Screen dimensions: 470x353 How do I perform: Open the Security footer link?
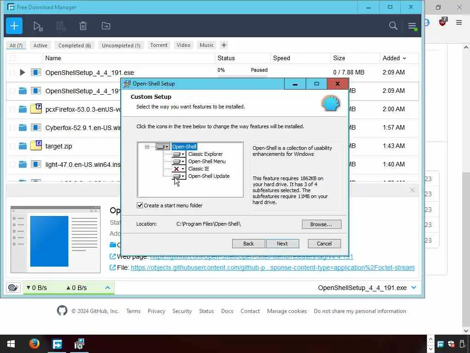182,311
